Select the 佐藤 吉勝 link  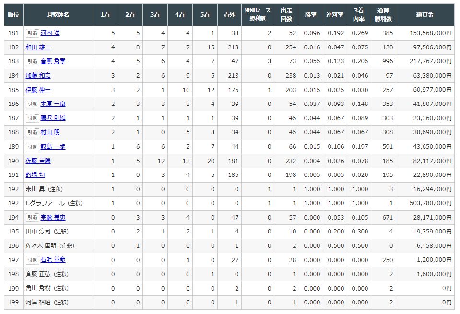point(38,161)
